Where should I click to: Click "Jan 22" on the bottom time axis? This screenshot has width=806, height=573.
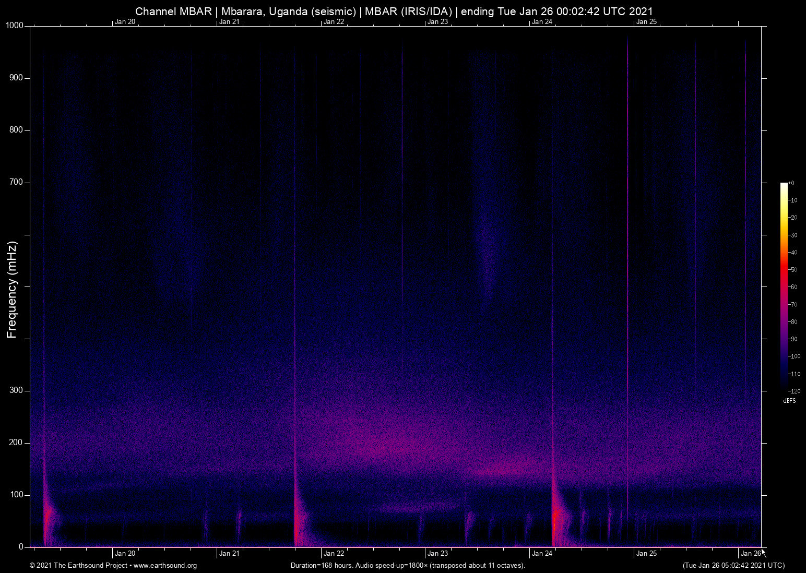334,553
